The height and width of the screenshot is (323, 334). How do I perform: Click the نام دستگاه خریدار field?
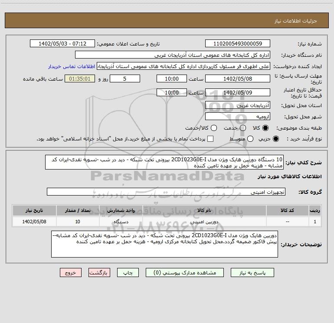[x=173, y=55]
